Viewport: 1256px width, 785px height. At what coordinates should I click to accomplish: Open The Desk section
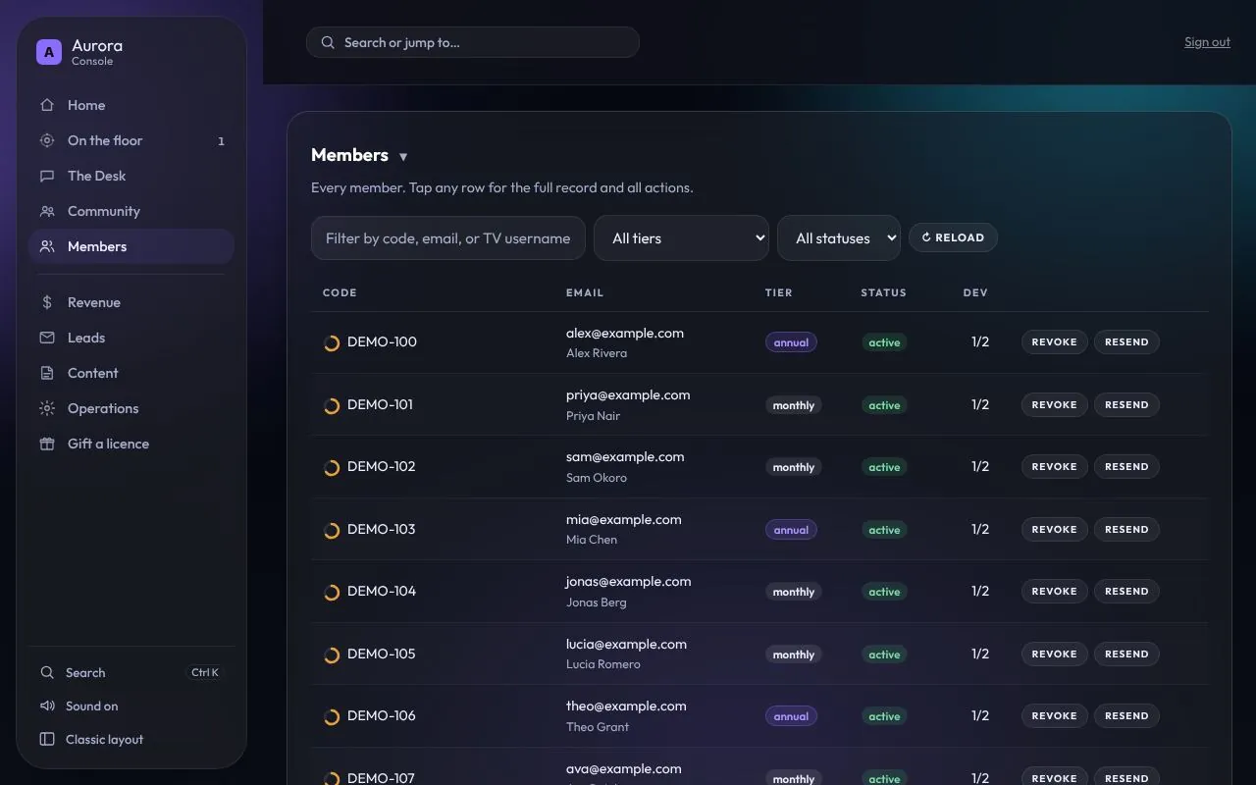coord(131,176)
